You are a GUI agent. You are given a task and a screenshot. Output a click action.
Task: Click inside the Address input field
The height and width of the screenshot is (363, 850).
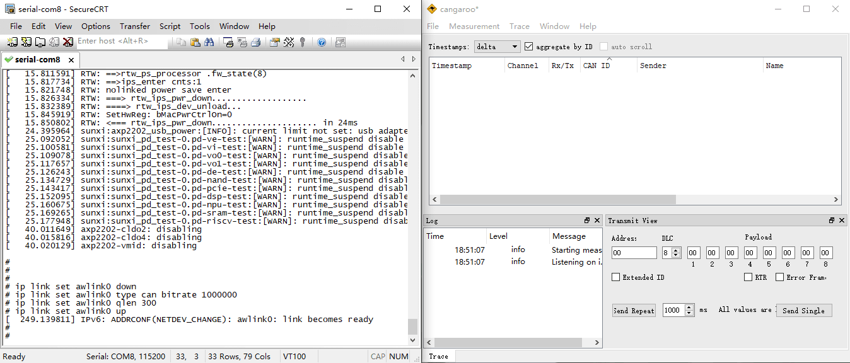[634, 253]
